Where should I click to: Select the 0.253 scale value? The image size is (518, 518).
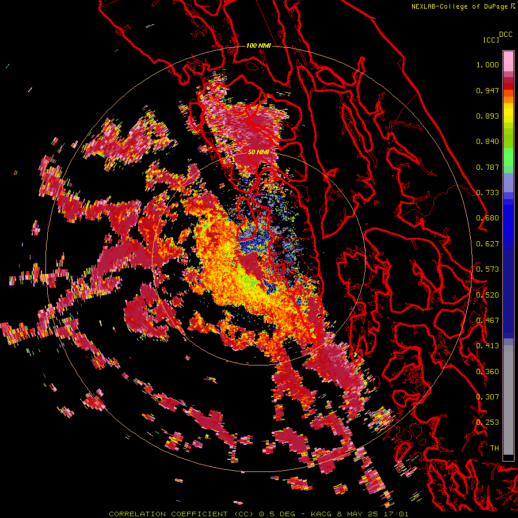[x=487, y=422]
